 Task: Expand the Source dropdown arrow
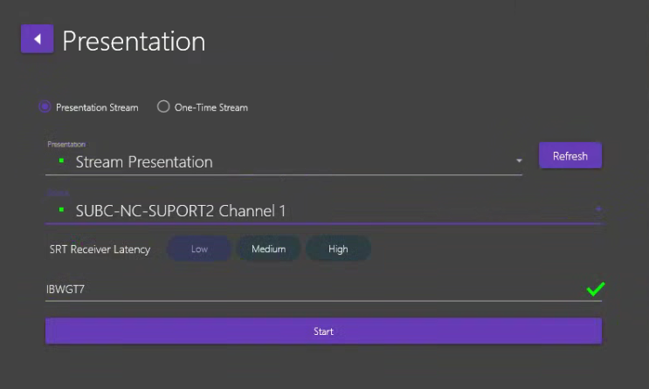598,209
